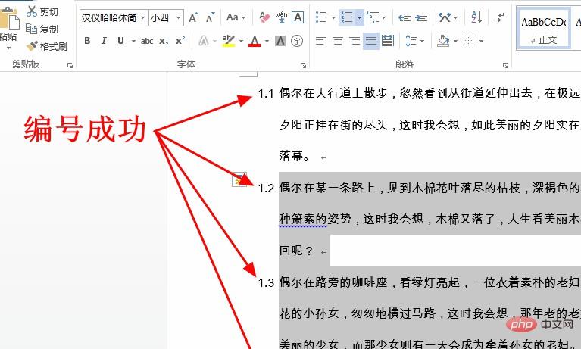Apply the red font color swatch

[255, 41]
